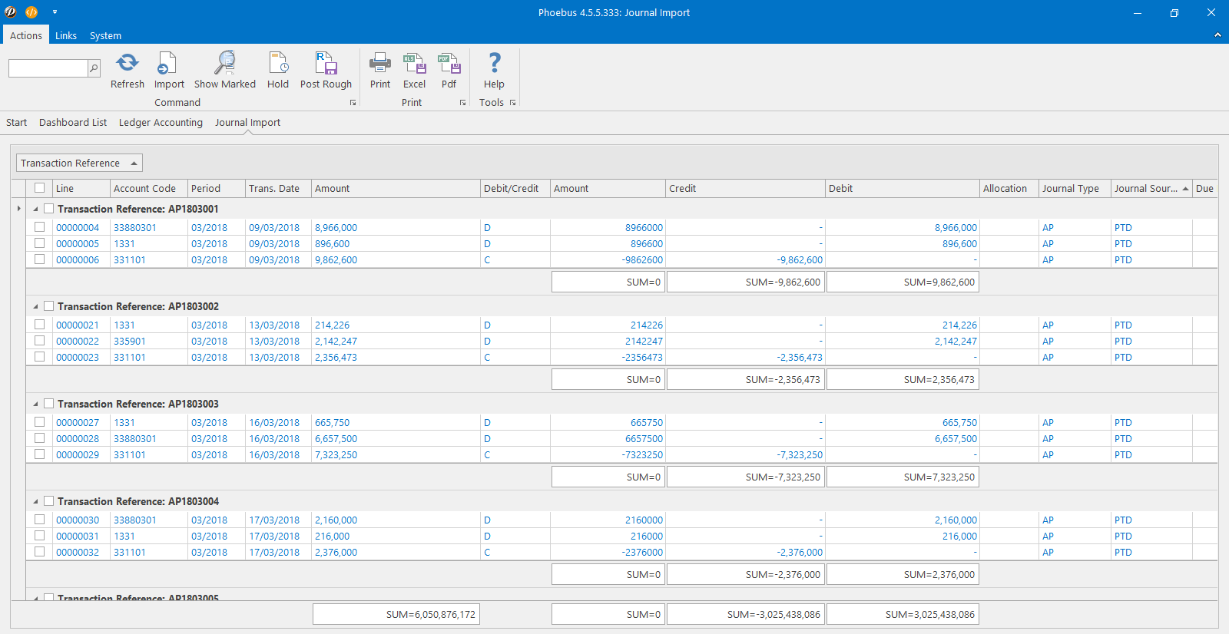Toggle the select-all header checkbox
The height and width of the screenshot is (634, 1229).
(39, 188)
